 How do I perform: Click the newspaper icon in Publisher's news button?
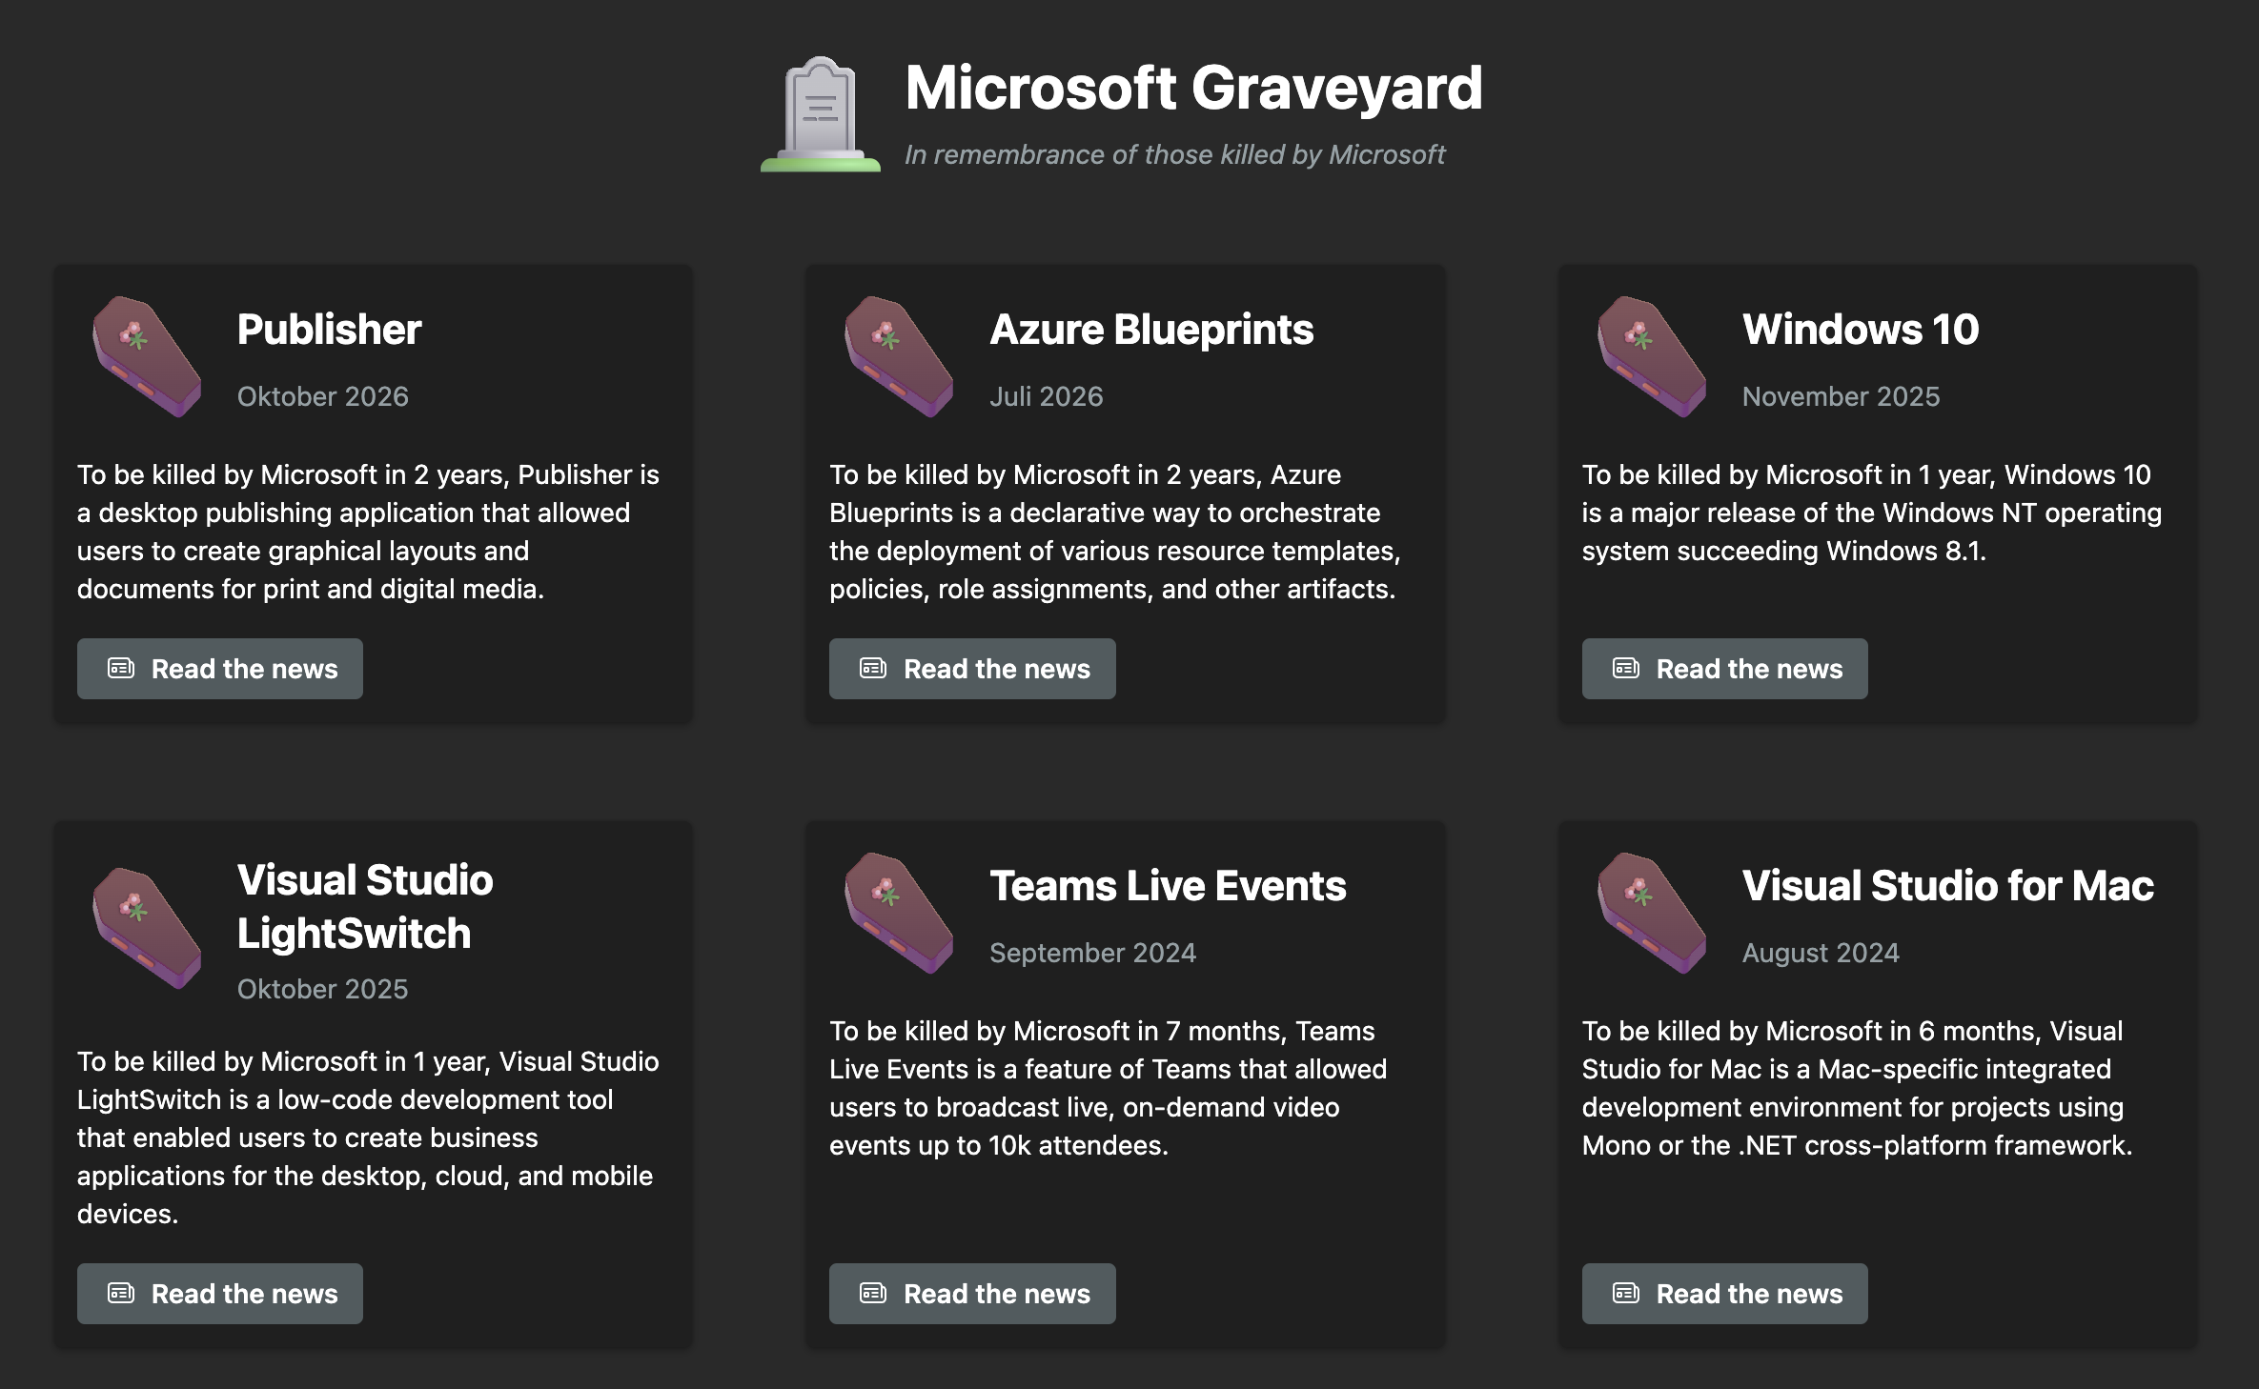pos(121,668)
